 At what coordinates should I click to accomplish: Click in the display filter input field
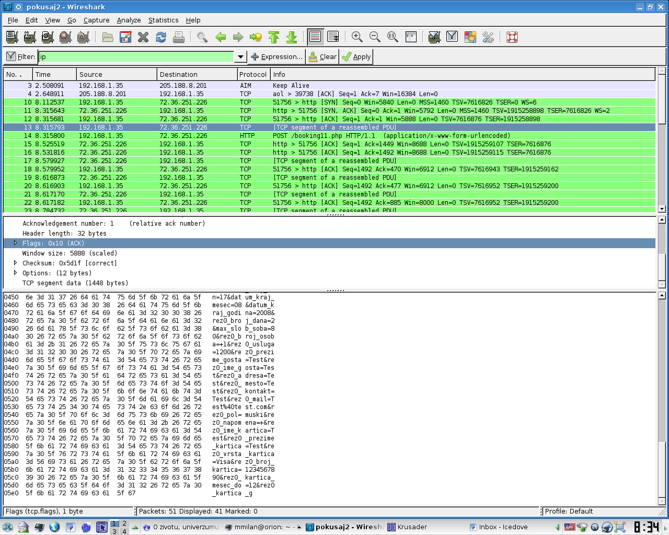136,57
